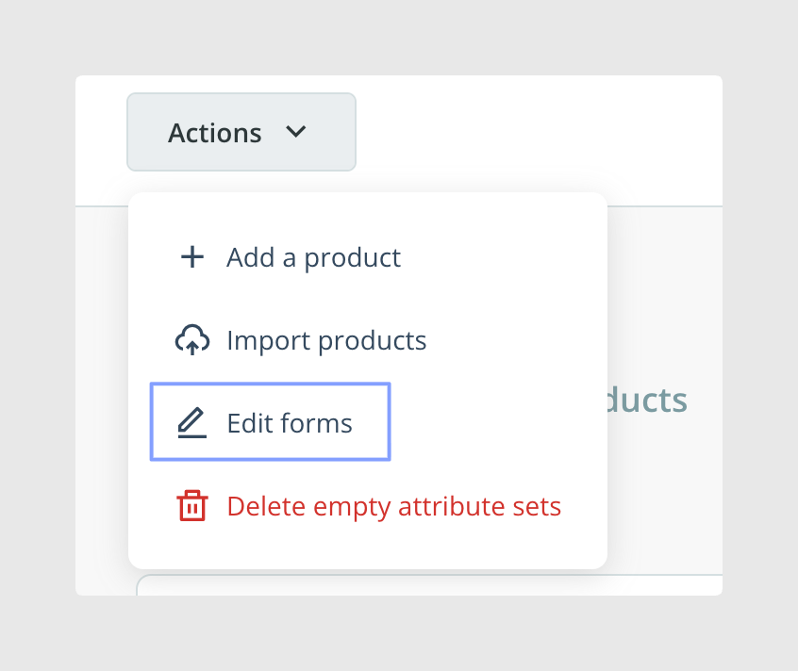This screenshot has width=798, height=671.
Task: Click the box outline below the menu
Action: [x=429, y=584]
